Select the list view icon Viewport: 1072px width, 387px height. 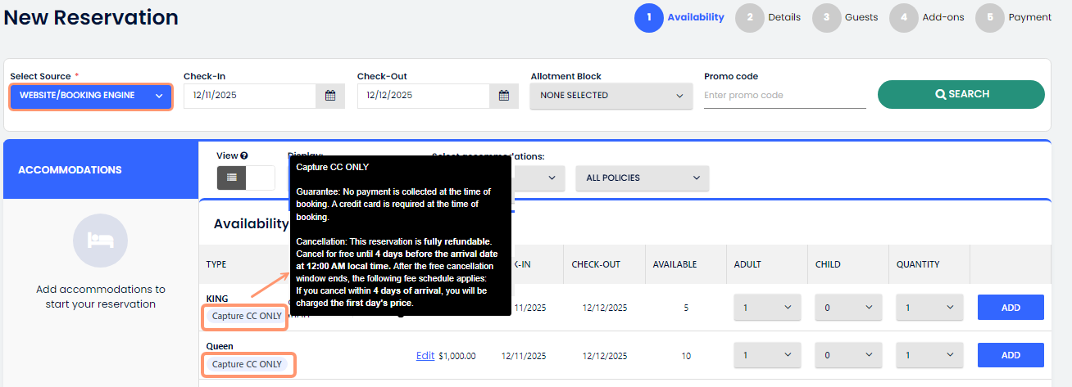231,178
